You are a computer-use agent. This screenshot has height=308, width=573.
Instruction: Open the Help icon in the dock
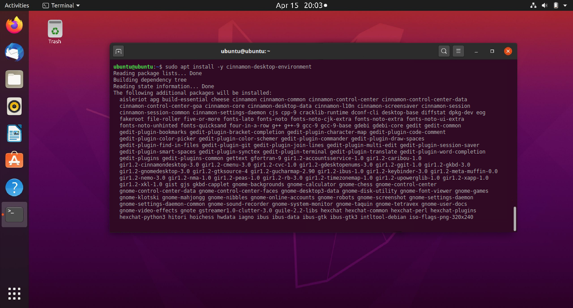14,187
